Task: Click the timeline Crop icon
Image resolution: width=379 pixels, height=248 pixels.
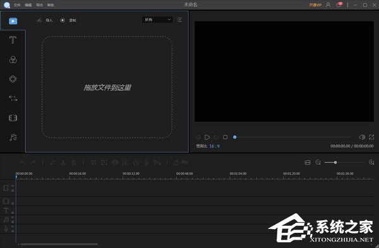Action: (93, 163)
